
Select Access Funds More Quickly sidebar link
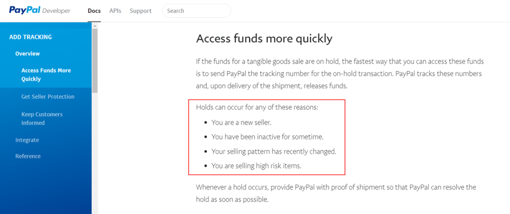[x=46, y=75]
